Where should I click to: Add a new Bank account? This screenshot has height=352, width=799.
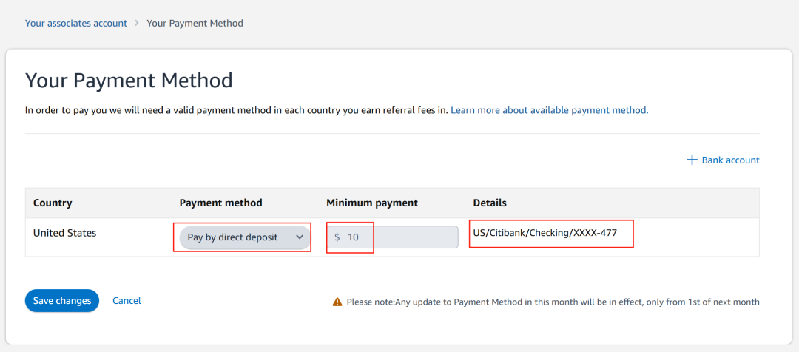coord(723,160)
